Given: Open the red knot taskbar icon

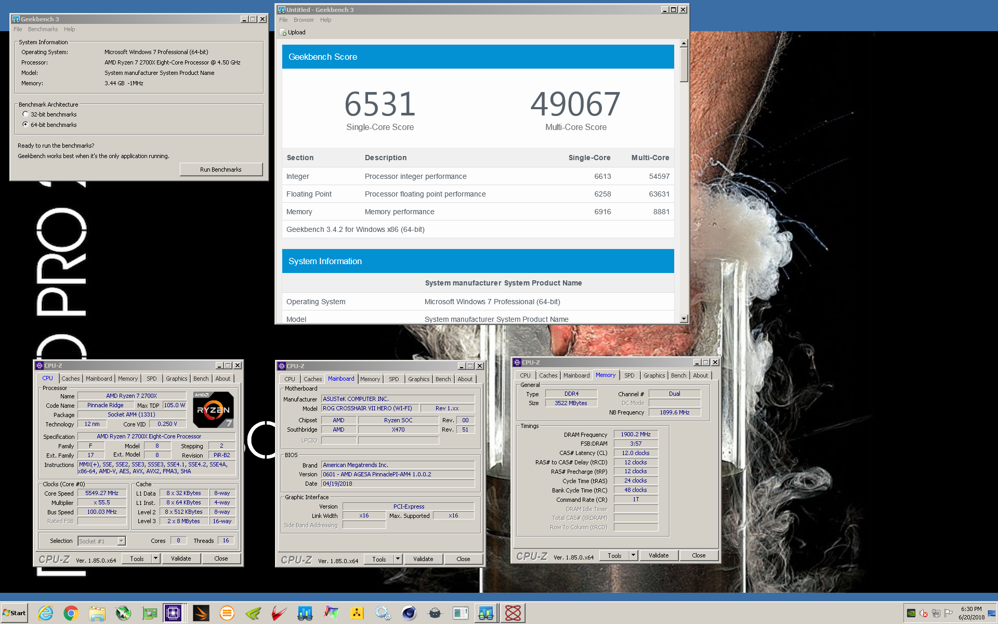Looking at the screenshot, I should pos(513,613).
